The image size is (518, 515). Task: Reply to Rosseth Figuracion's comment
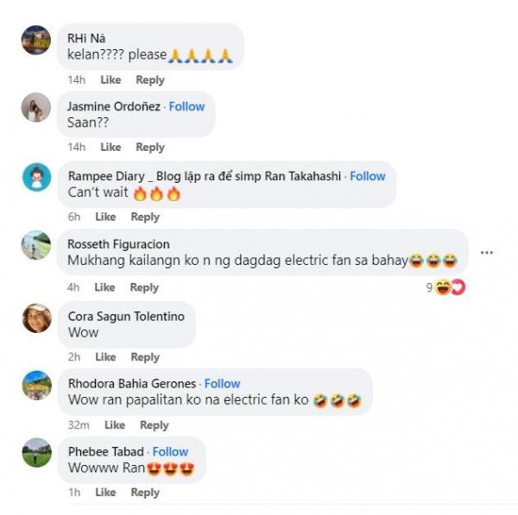144,287
